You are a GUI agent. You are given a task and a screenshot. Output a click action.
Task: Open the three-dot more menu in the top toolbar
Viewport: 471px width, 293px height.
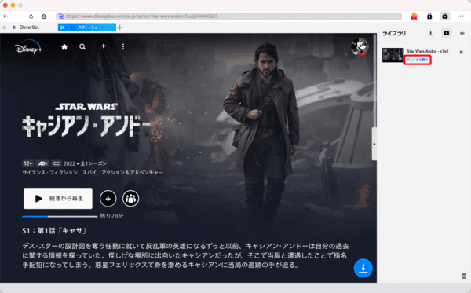pyautogui.click(x=461, y=16)
